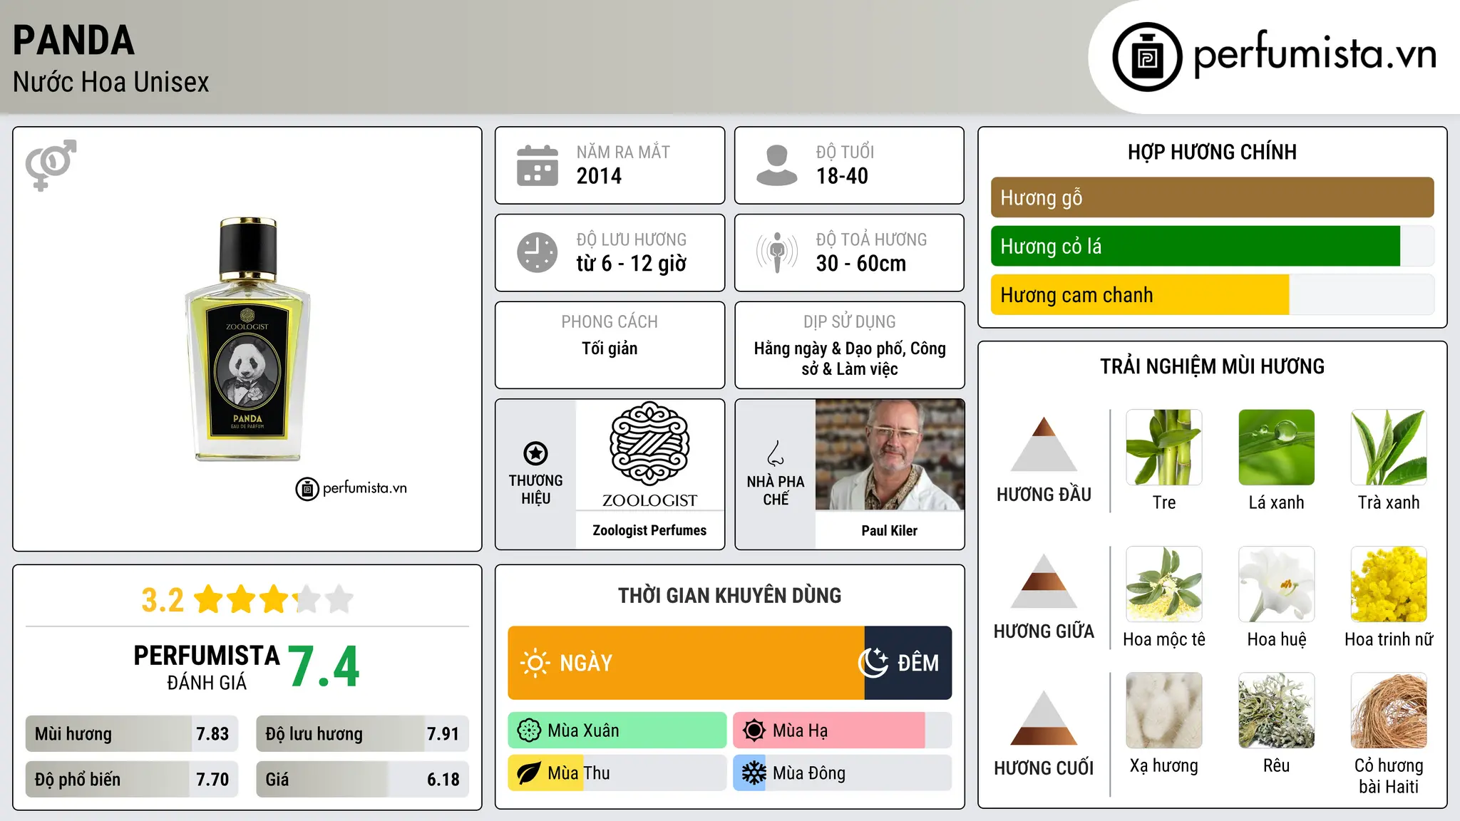This screenshot has width=1460, height=821.
Task: Click the base-note pyramid icon for HƯƠNG CUỐI
Action: tap(1044, 718)
